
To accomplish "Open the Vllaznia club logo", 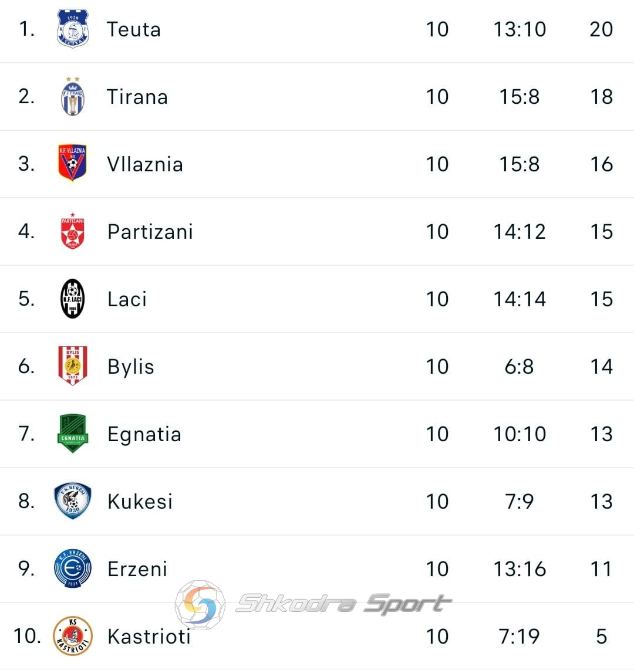I will [x=72, y=163].
